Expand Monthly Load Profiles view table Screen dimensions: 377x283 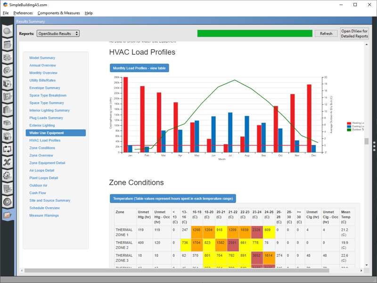coord(139,68)
